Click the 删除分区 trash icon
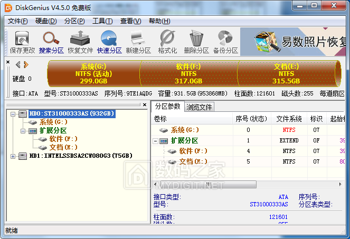This screenshot has height=239, width=350. coord(196,42)
